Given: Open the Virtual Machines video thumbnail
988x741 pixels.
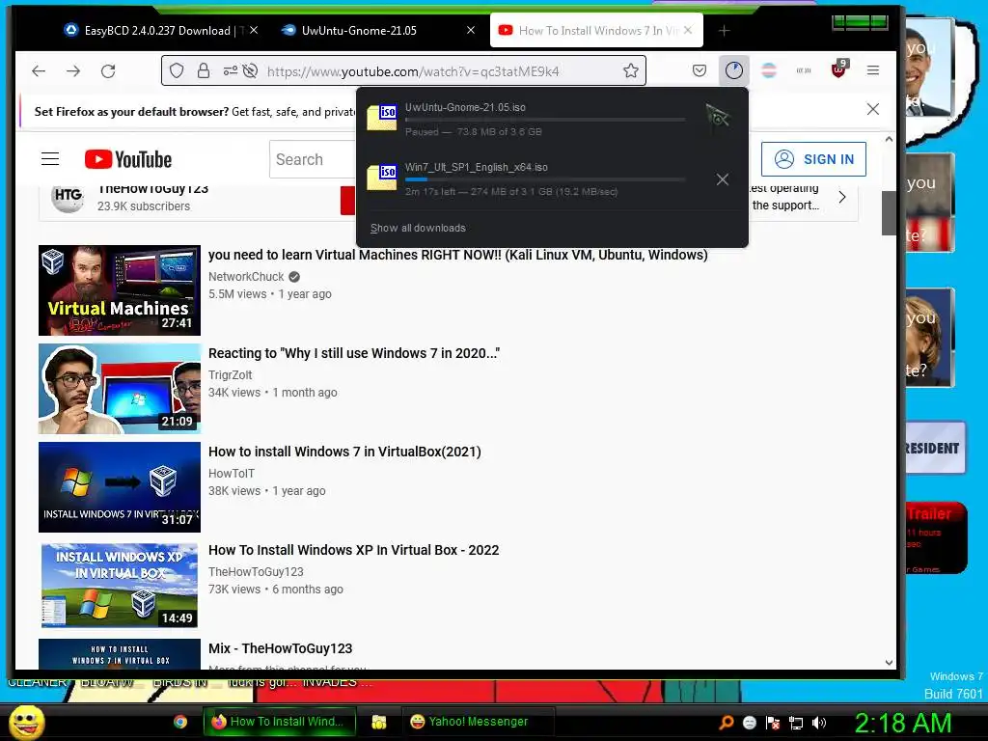Looking at the screenshot, I should [120, 290].
